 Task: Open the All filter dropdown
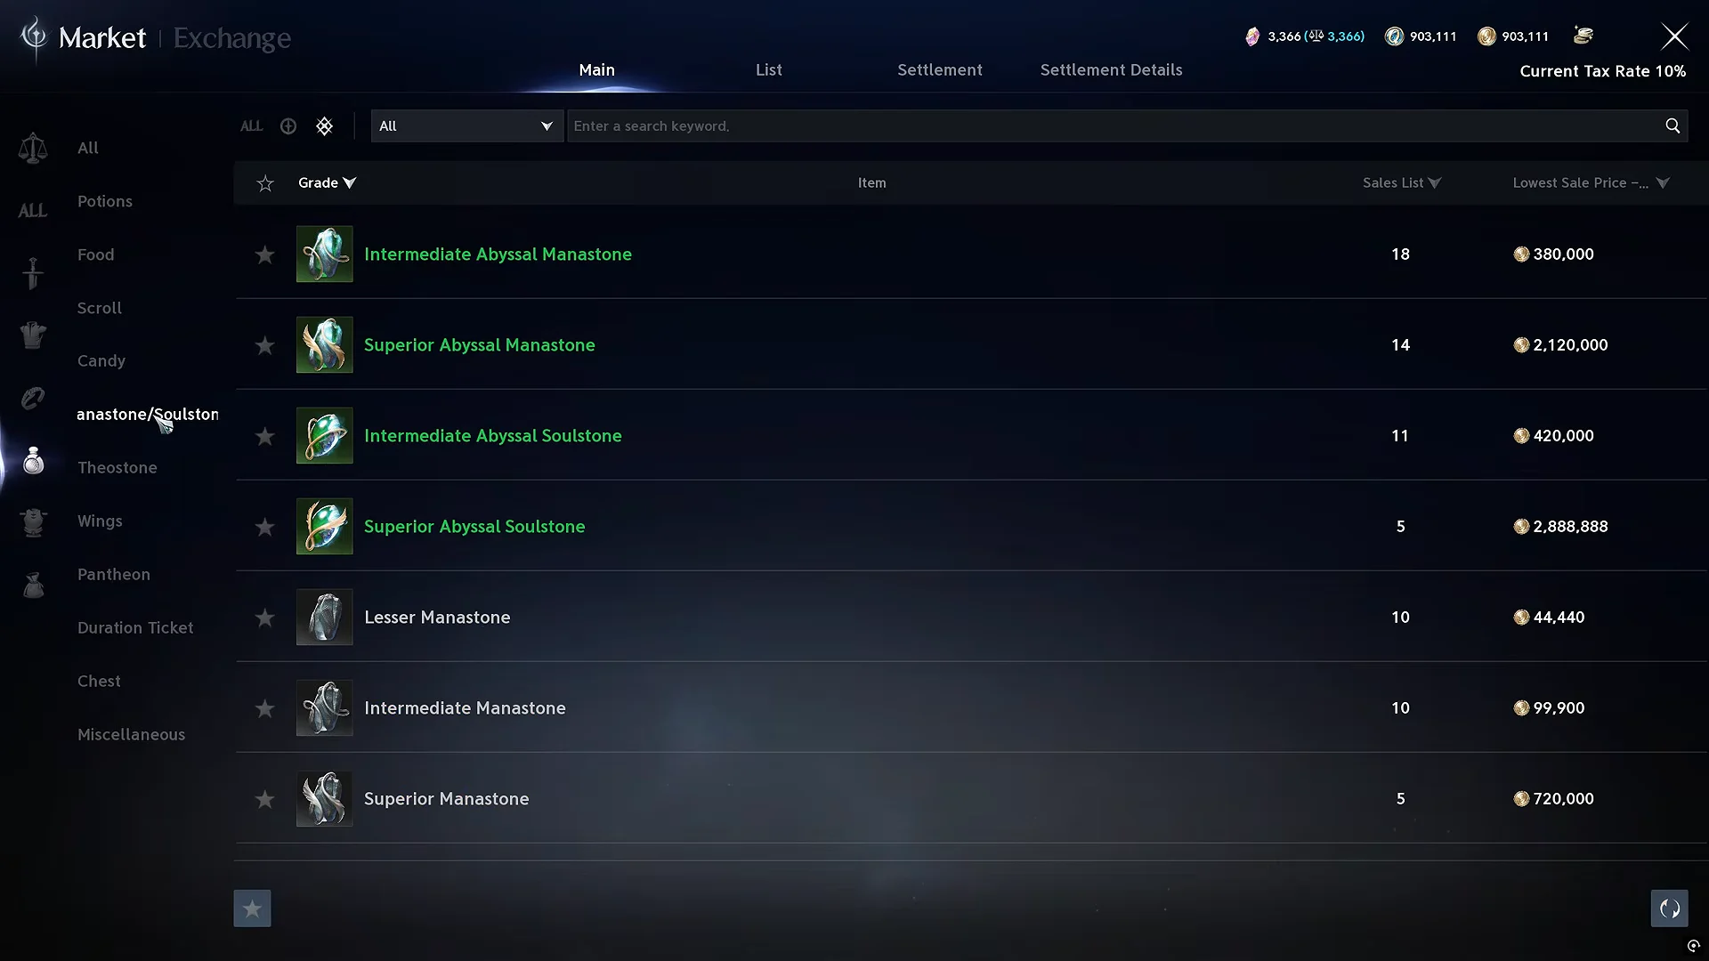tap(466, 125)
